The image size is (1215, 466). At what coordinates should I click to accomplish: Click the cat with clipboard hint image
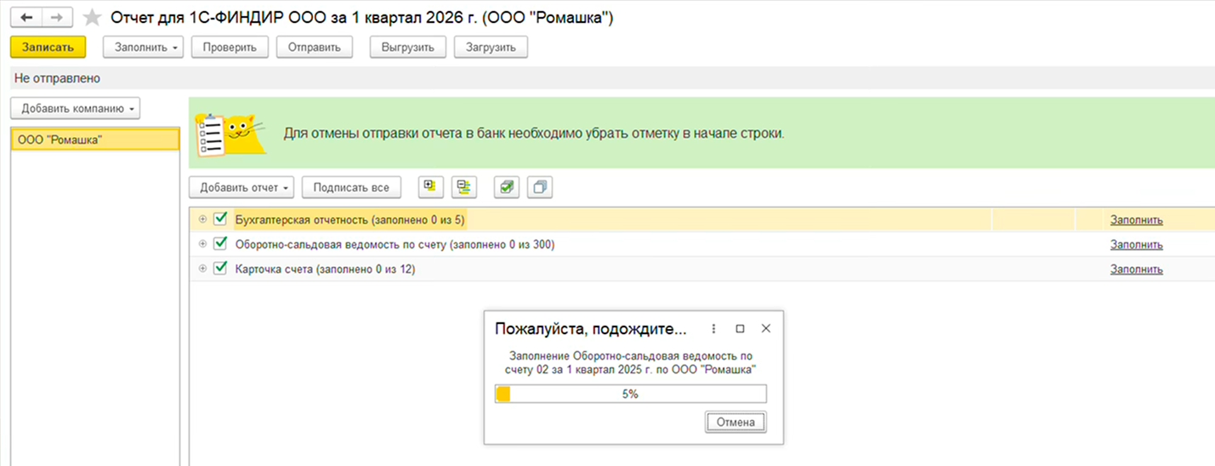pyautogui.click(x=230, y=134)
